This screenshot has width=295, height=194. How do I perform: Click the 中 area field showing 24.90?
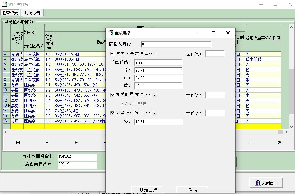[158, 78]
